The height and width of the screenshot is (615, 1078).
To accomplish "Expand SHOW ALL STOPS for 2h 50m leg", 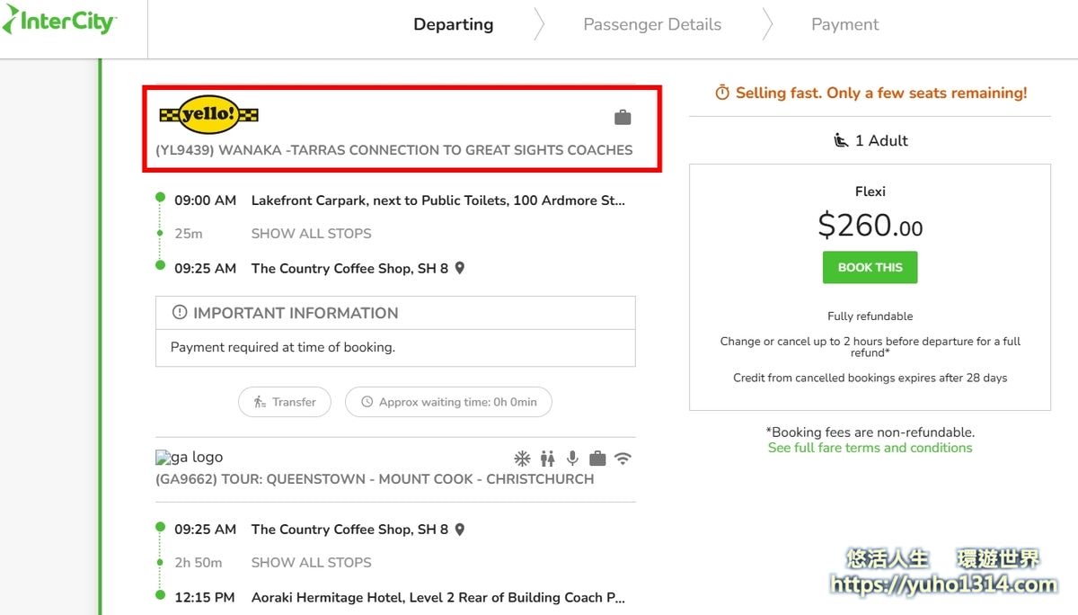I will tap(311, 563).
